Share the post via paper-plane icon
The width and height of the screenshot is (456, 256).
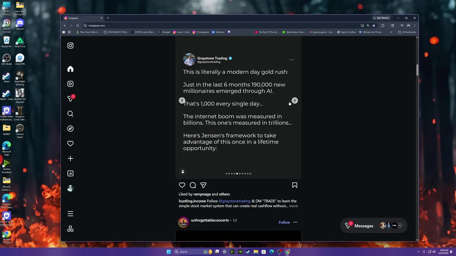point(203,185)
